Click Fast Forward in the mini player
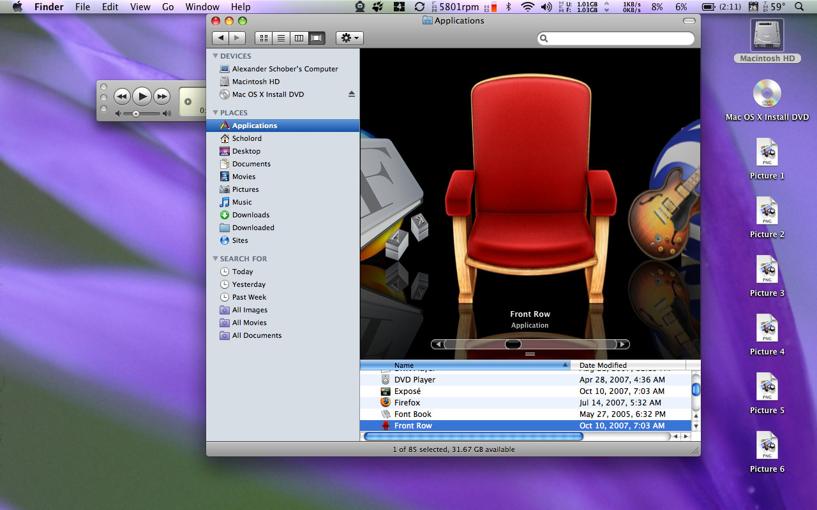This screenshot has width=817, height=510. coord(162,97)
